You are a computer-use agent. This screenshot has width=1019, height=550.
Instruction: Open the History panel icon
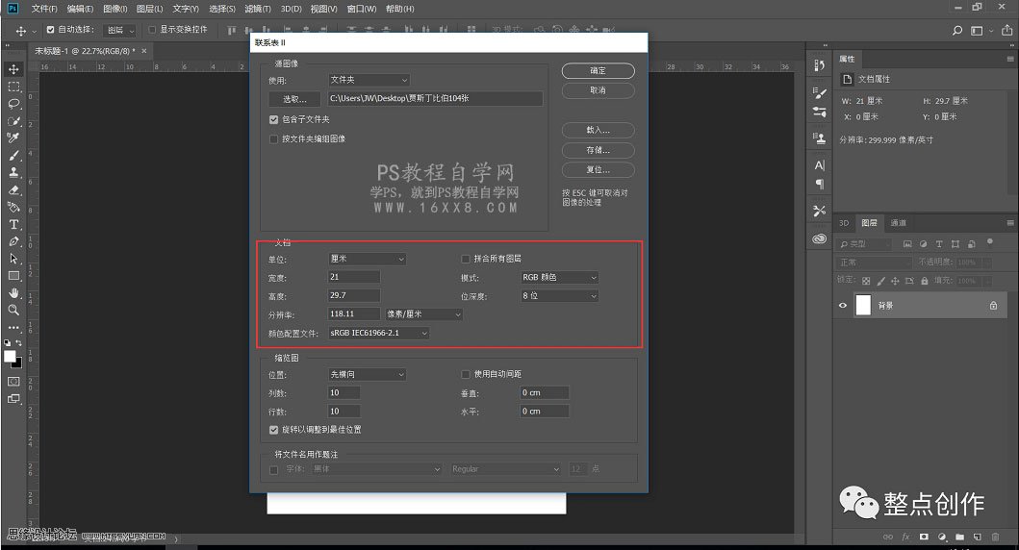tap(820, 65)
